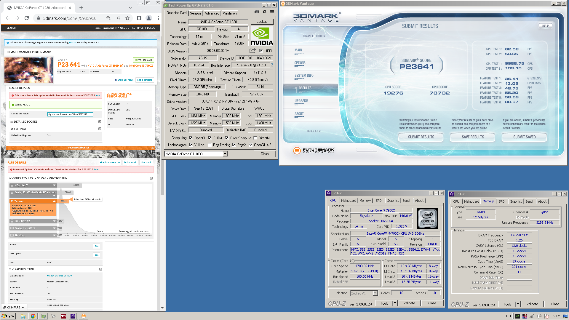Click Validate in the CPU-Z CPU window

click(x=409, y=303)
